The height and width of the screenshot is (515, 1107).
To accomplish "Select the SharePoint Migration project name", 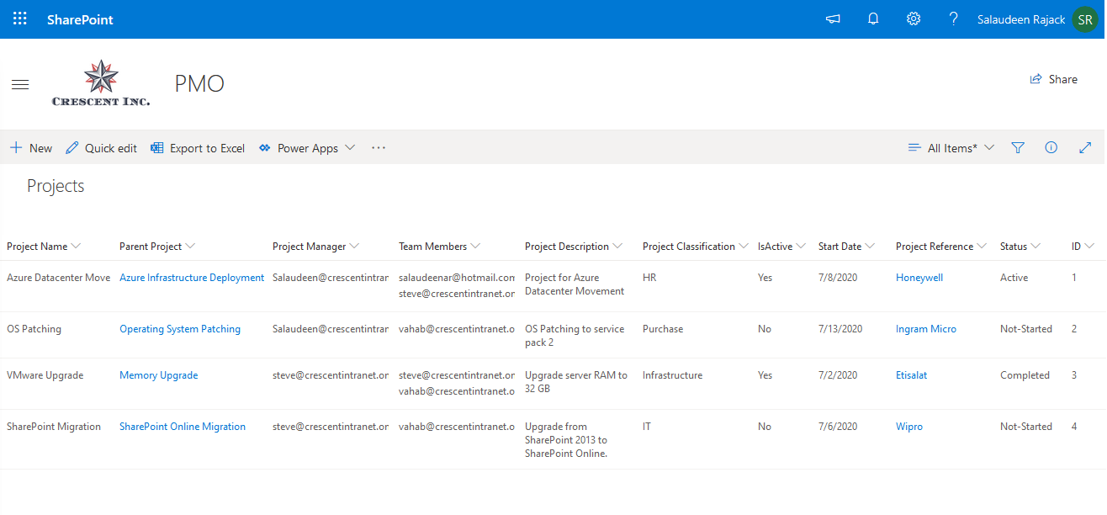I will click(x=54, y=427).
